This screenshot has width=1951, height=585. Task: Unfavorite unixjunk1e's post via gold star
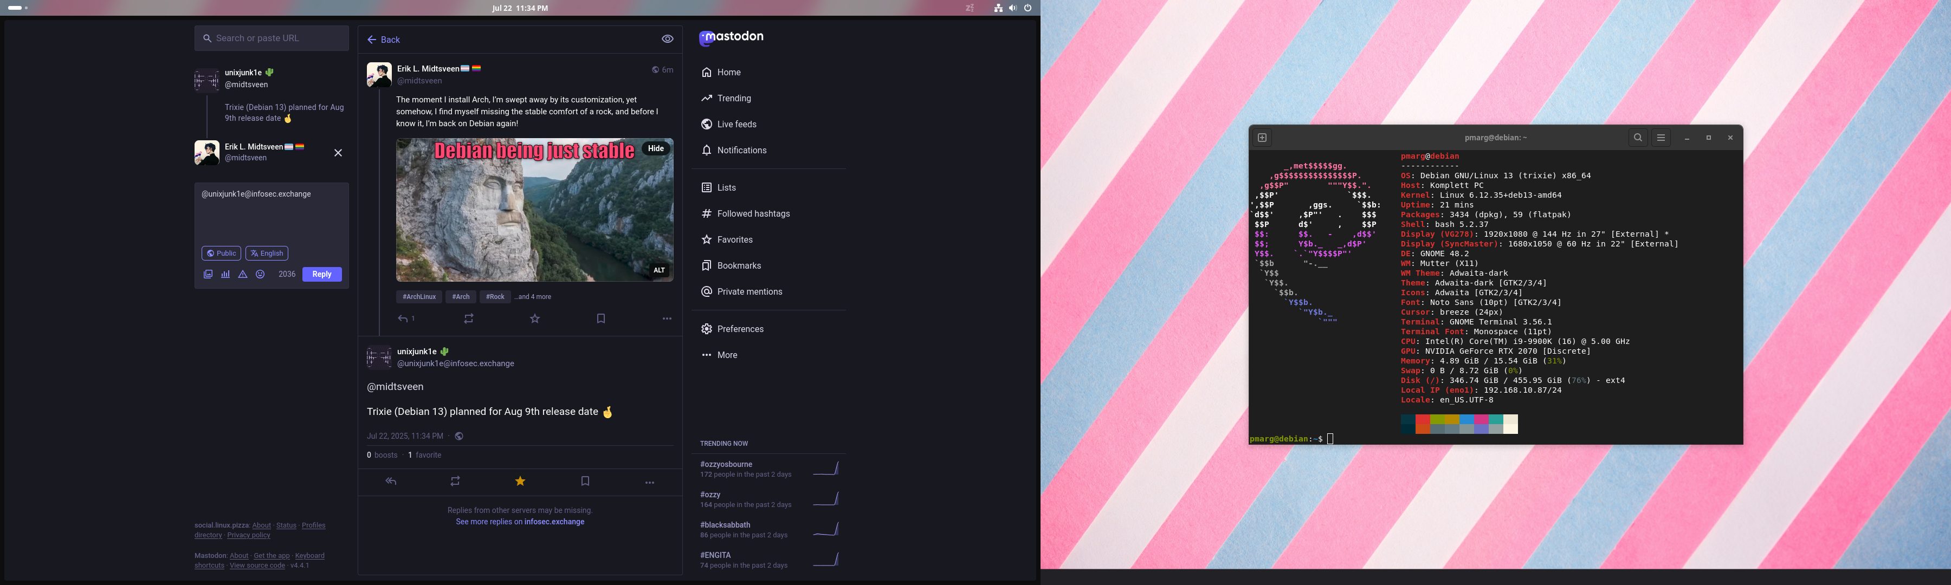pyautogui.click(x=520, y=482)
